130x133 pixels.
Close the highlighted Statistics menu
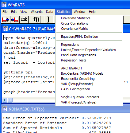click(x=63, y=12)
